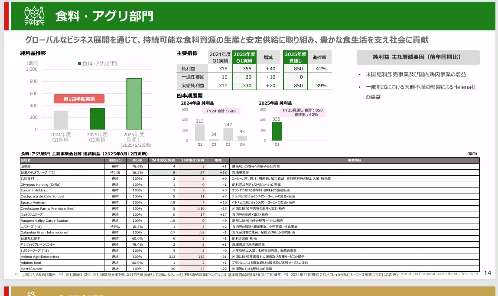This screenshot has height=296, width=498.
Task: Click the 丸紅シーフーズ (*3) row name
Action: click(x=35, y=250)
